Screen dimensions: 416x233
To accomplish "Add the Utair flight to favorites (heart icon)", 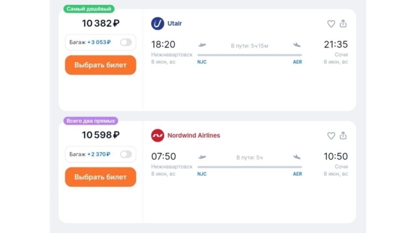I will click(x=331, y=24).
